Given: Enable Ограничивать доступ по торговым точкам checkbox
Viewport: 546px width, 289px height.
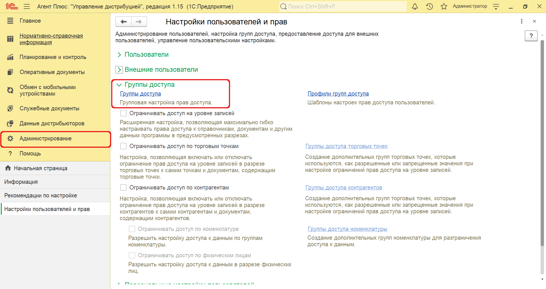Looking at the screenshot, I should pos(123,146).
